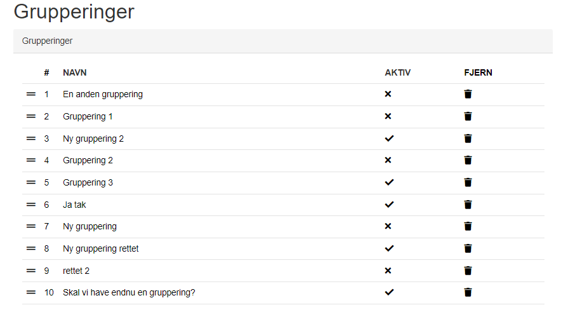Select the 'rettet 2' name text
Screen dimensions: 561x312
[x=76, y=271]
